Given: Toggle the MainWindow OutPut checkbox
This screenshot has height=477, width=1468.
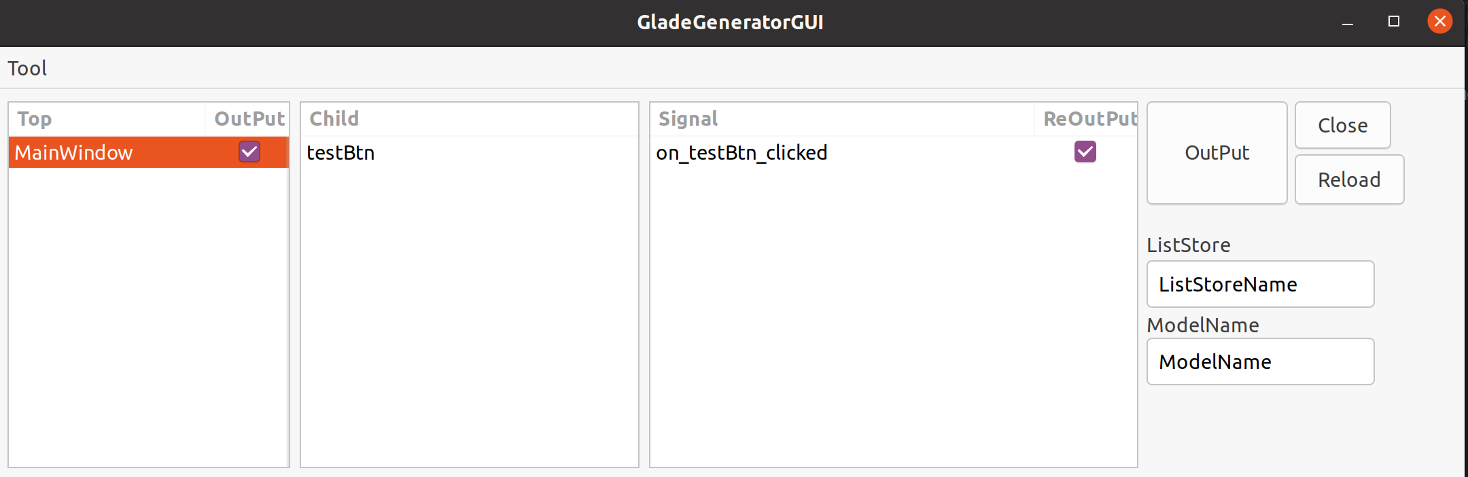Looking at the screenshot, I should click(249, 152).
